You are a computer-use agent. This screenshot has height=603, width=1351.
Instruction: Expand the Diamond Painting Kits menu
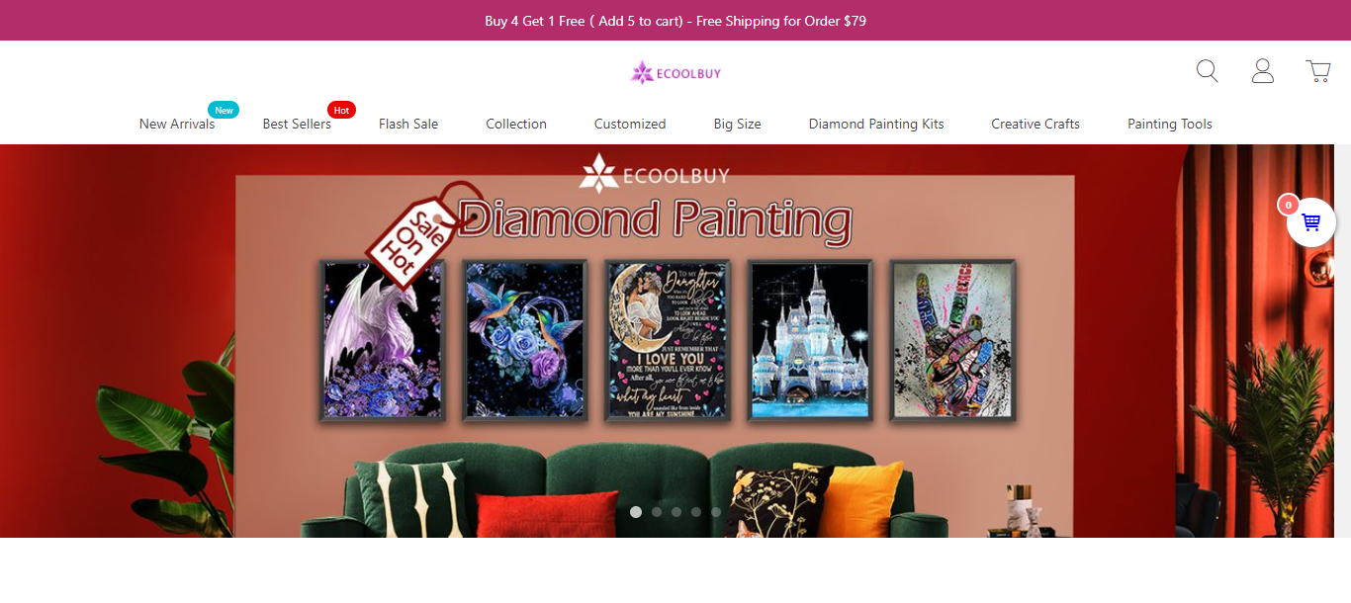(x=876, y=124)
